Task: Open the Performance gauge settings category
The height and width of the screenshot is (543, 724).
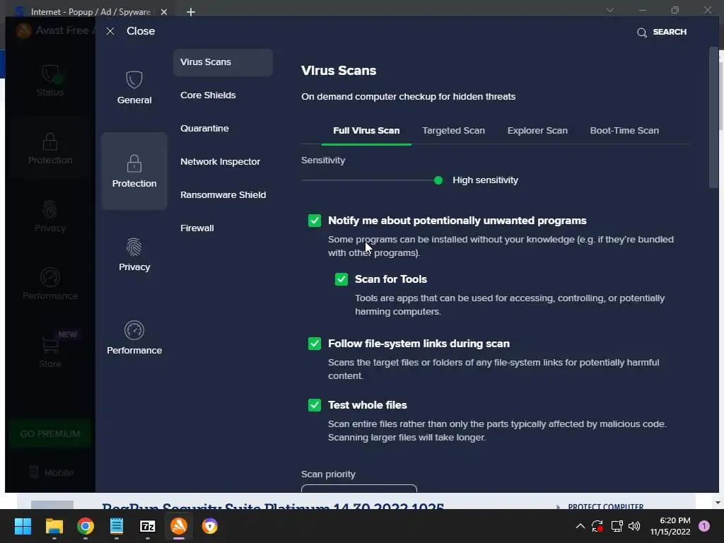Action: coord(134,330)
